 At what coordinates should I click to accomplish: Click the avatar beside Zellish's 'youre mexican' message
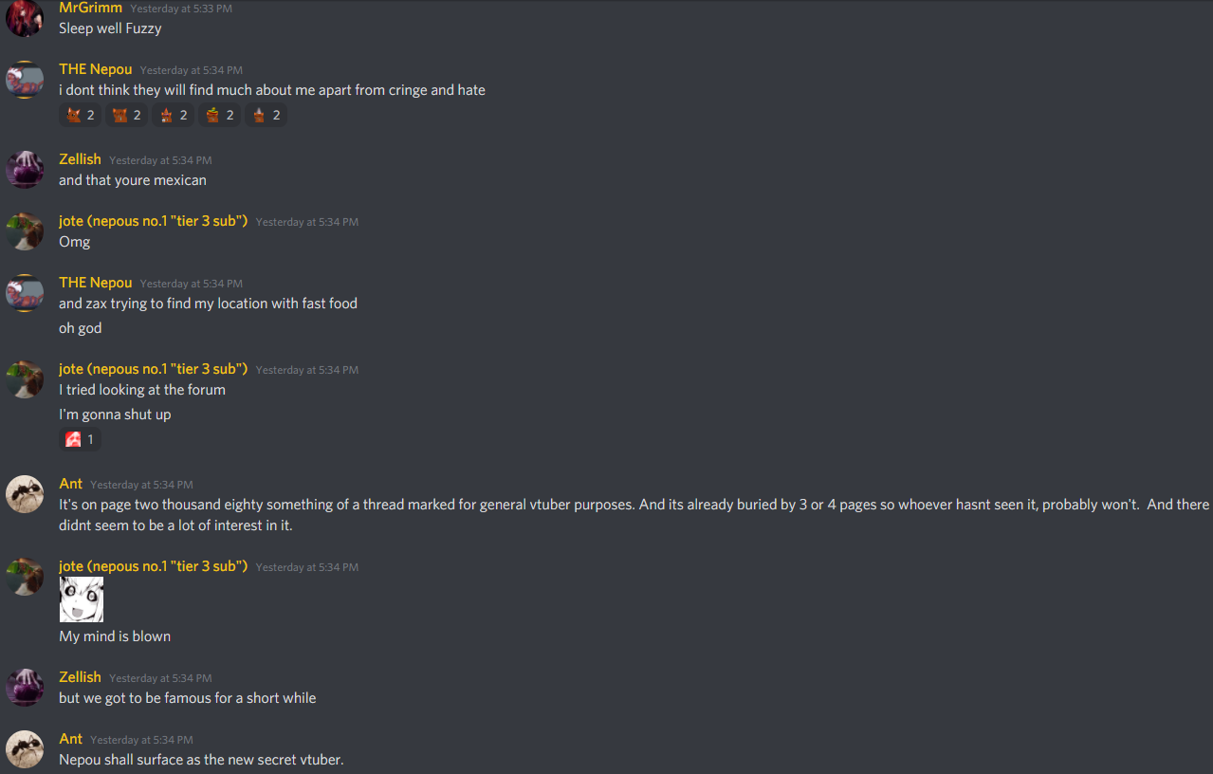point(25,170)
